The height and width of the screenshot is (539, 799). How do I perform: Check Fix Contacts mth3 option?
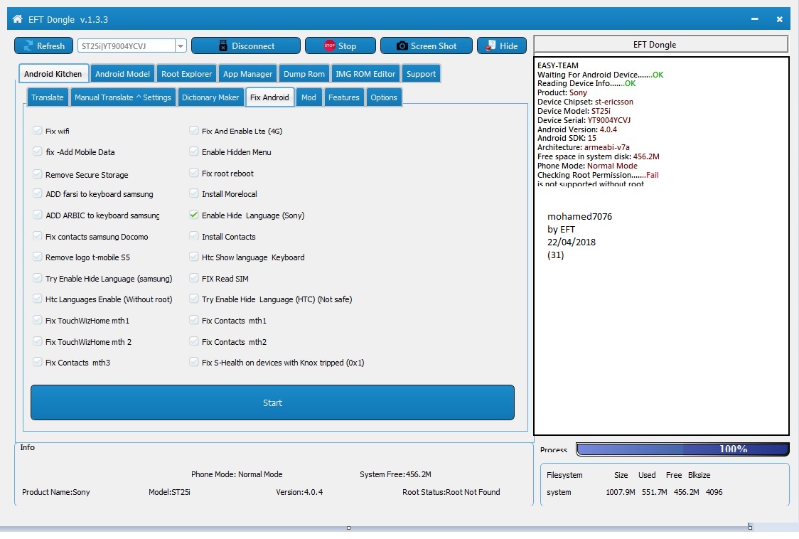[x=37, y=362]
